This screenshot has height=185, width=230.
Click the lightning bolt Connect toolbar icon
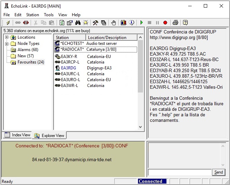click(x=8, y=22)
